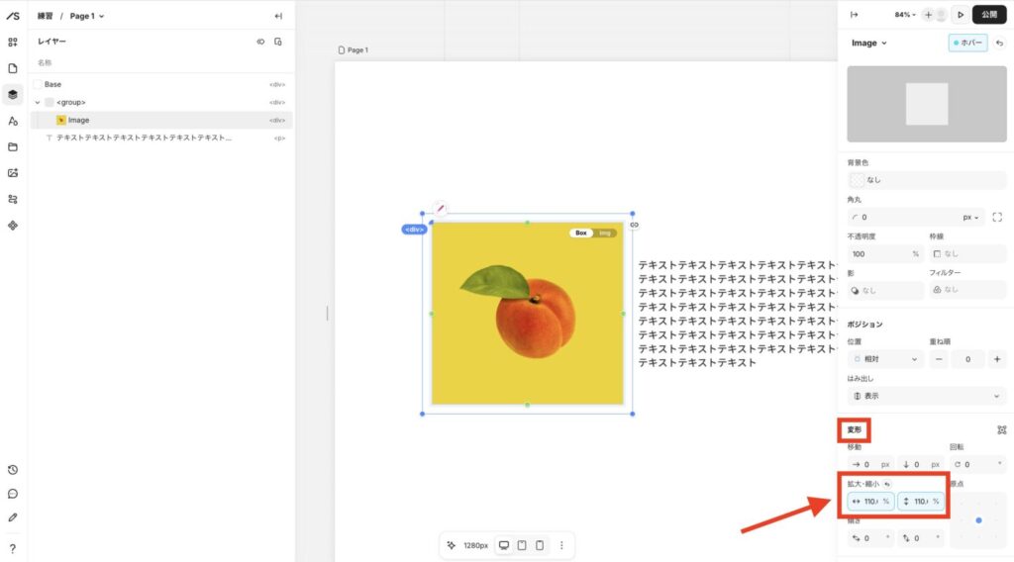Switch to tablet device preview
This screenshot has width=1014, height=562.
pos(522,545)
